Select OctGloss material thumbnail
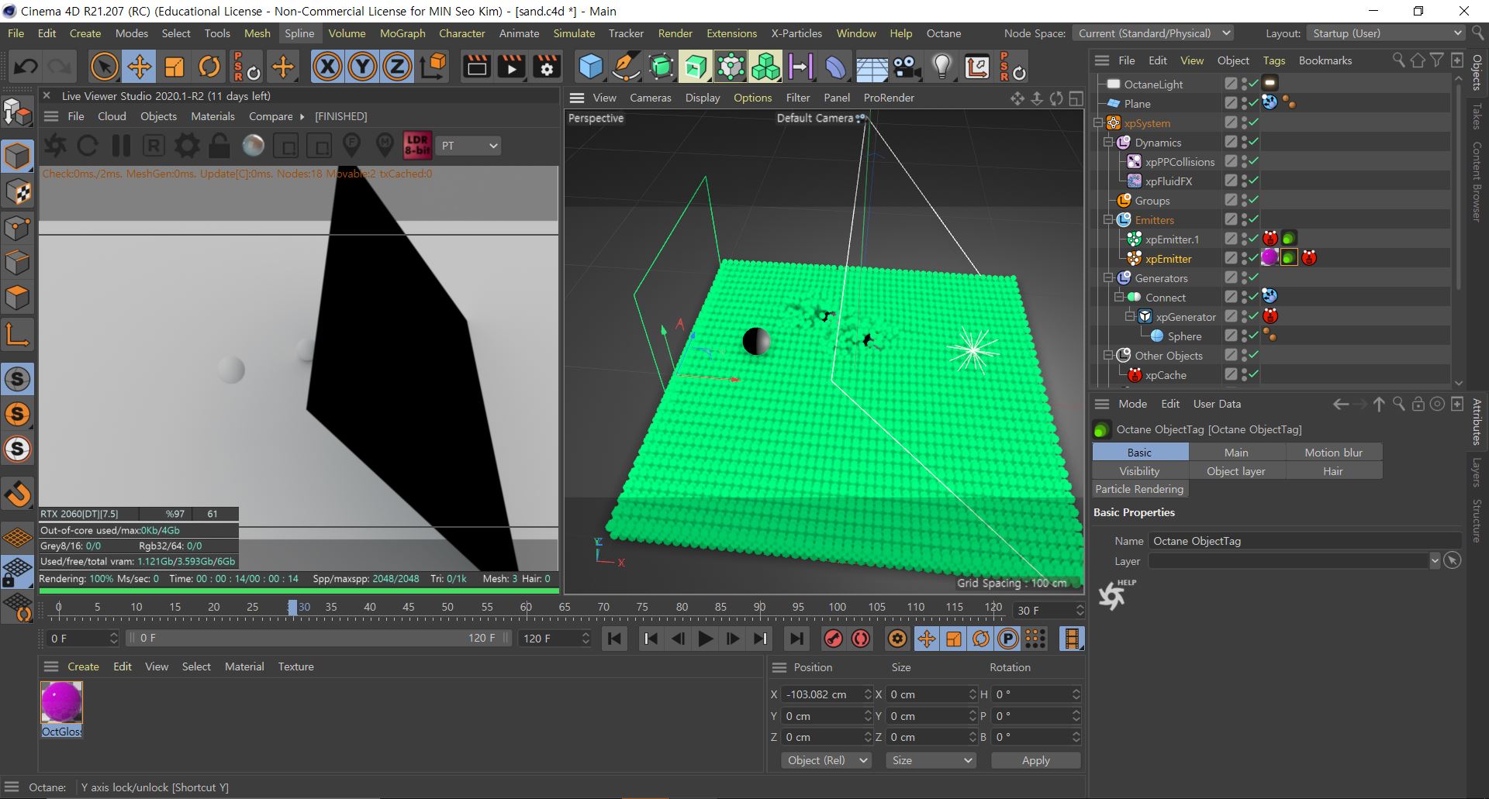 click(61, 702)
